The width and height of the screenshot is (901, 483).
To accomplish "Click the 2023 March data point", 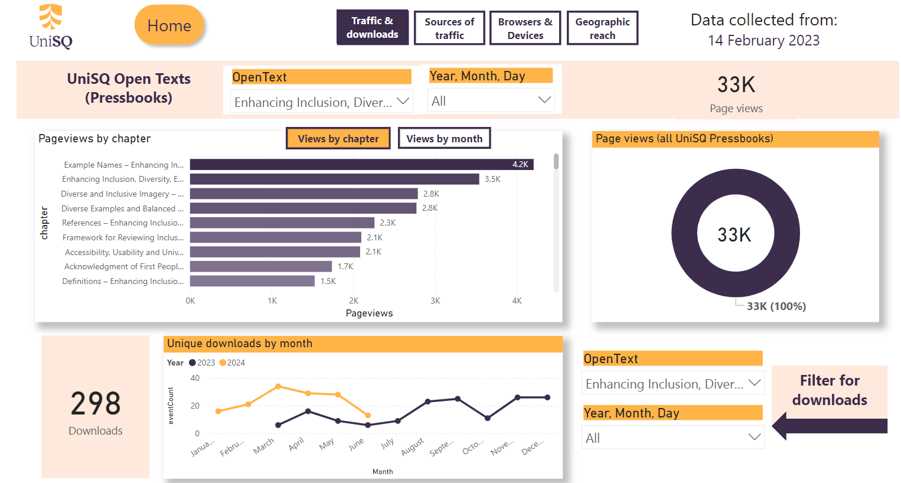I will pyautogui.click(x=278, y=425).
